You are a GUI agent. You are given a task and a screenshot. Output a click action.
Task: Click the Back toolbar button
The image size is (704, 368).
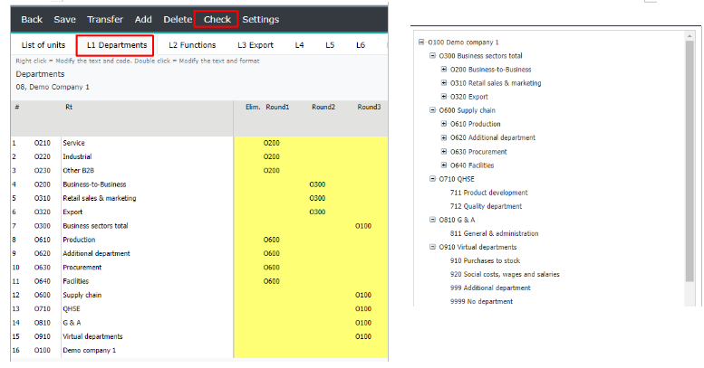[x=32, y=19]
